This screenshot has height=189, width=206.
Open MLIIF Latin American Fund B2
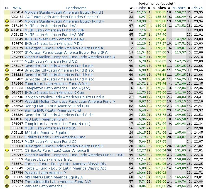coord(50,128)
